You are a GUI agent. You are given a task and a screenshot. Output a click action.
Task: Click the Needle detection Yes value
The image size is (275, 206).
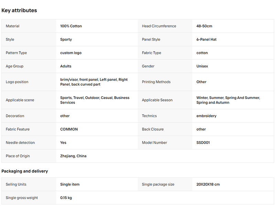coord(63,142)
